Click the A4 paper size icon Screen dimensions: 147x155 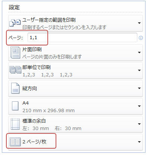tap(15, 106)
